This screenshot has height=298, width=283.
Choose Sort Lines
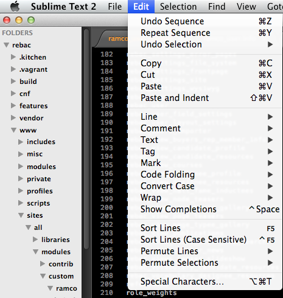[205, 228]
